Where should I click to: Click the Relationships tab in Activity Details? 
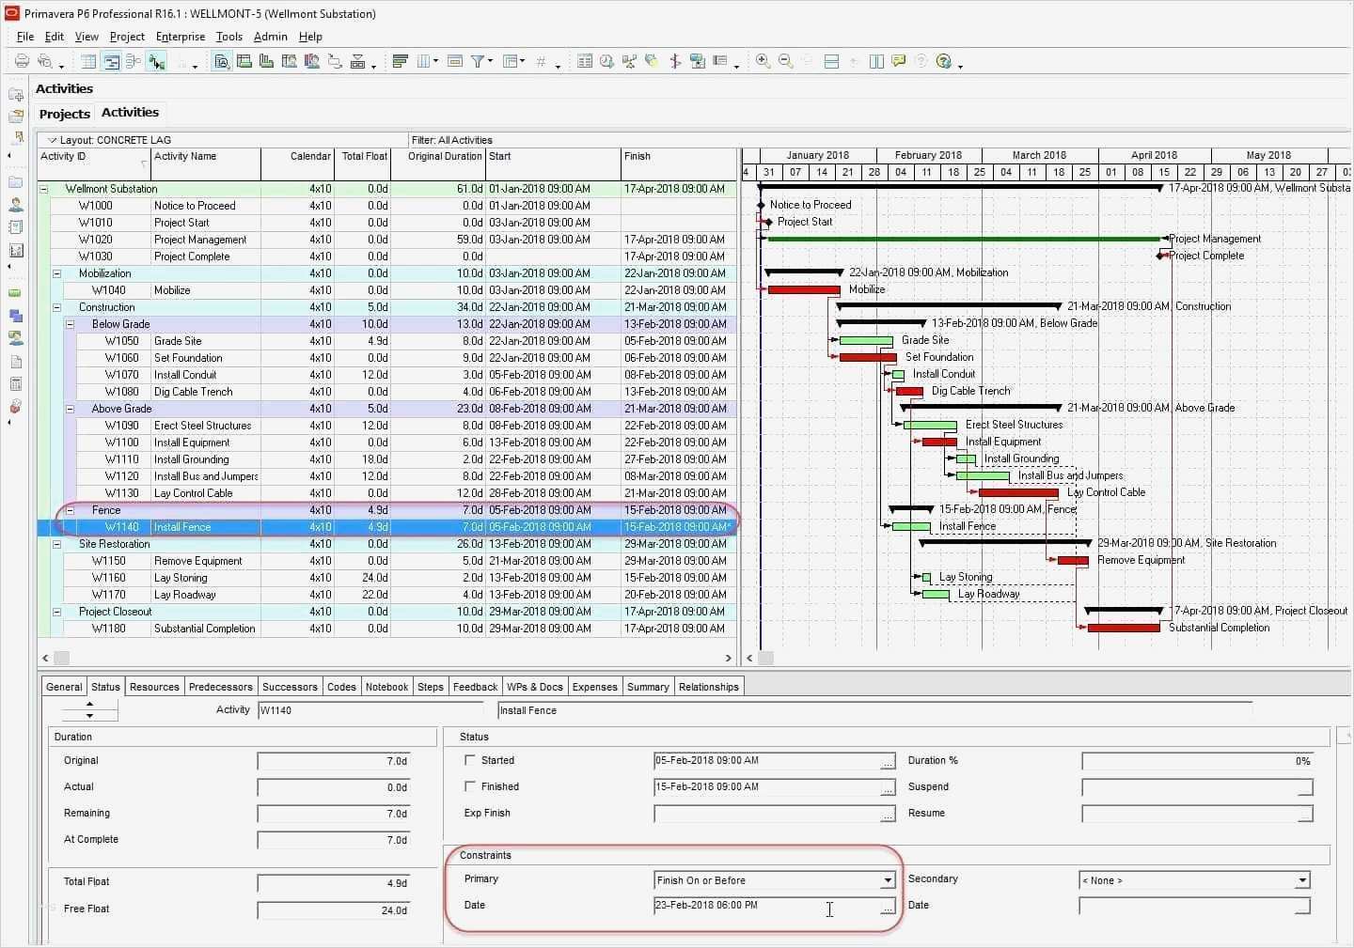(709, 687)
